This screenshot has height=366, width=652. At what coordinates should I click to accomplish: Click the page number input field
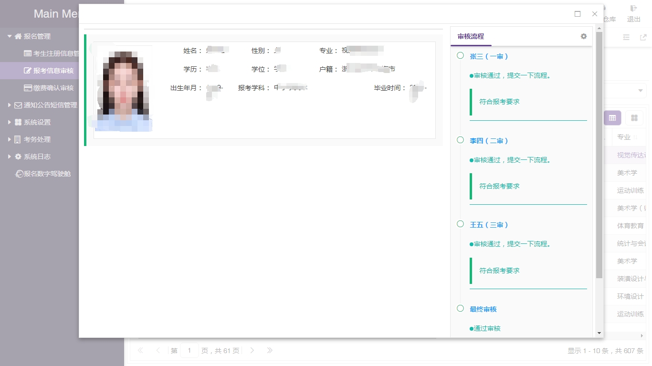tap(189, 350)
